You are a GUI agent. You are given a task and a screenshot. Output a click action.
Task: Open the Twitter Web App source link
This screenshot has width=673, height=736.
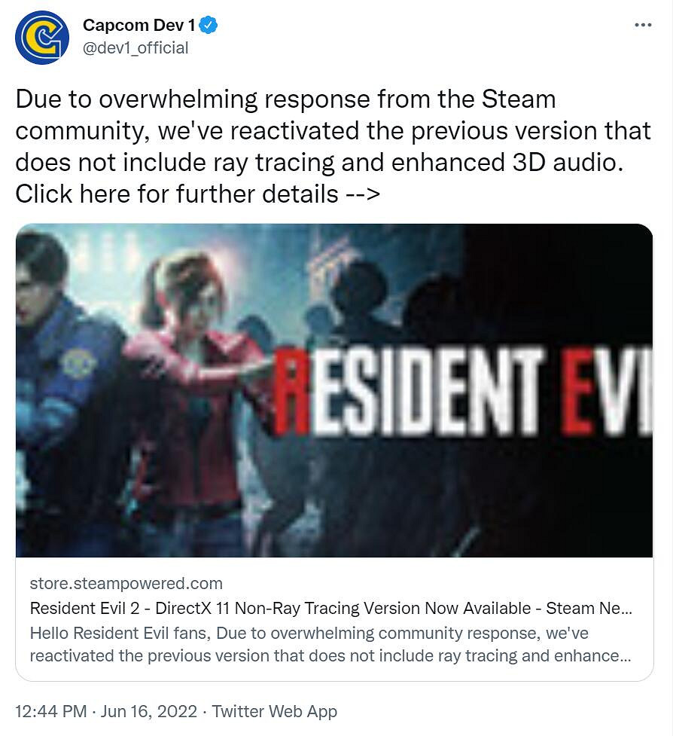click(274, 711)
